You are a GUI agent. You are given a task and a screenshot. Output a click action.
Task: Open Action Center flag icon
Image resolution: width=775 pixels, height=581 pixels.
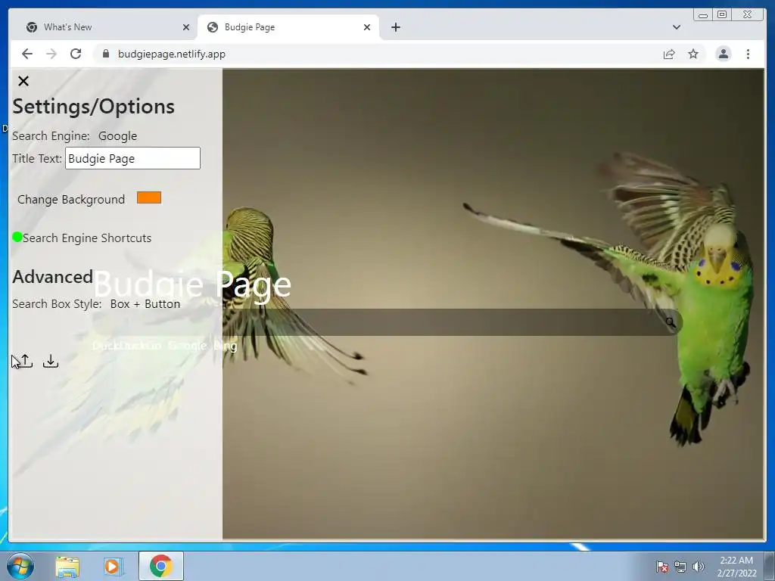tap(661, 567)
